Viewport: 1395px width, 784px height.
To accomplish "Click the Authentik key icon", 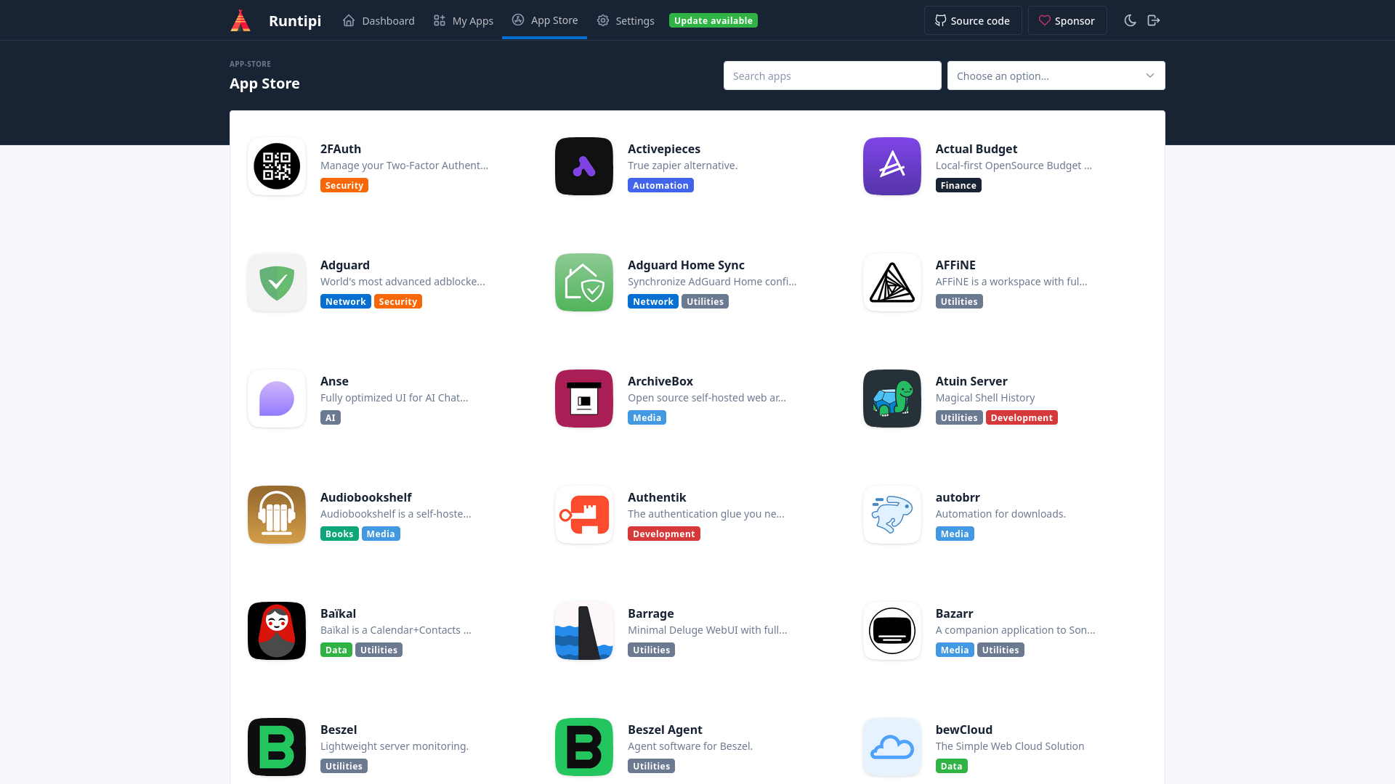I will 583,515.
